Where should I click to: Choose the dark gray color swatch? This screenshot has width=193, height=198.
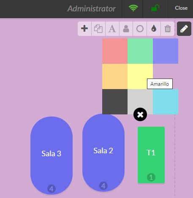(x=115, y=102)
